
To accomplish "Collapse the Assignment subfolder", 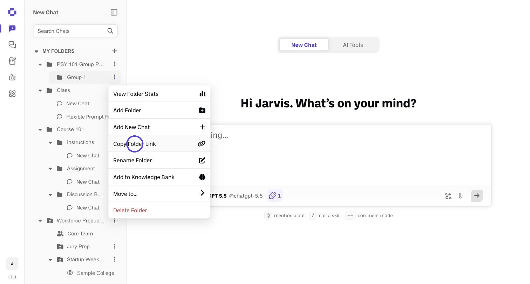I will 50,169.
